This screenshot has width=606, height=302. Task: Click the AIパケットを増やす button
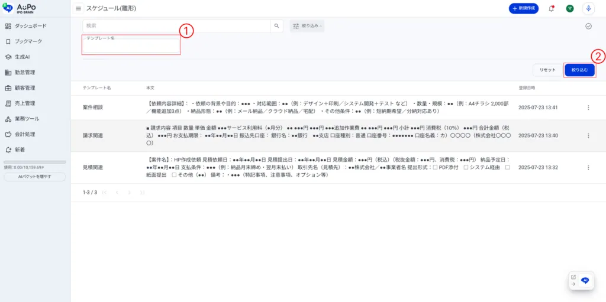(35, 177)
